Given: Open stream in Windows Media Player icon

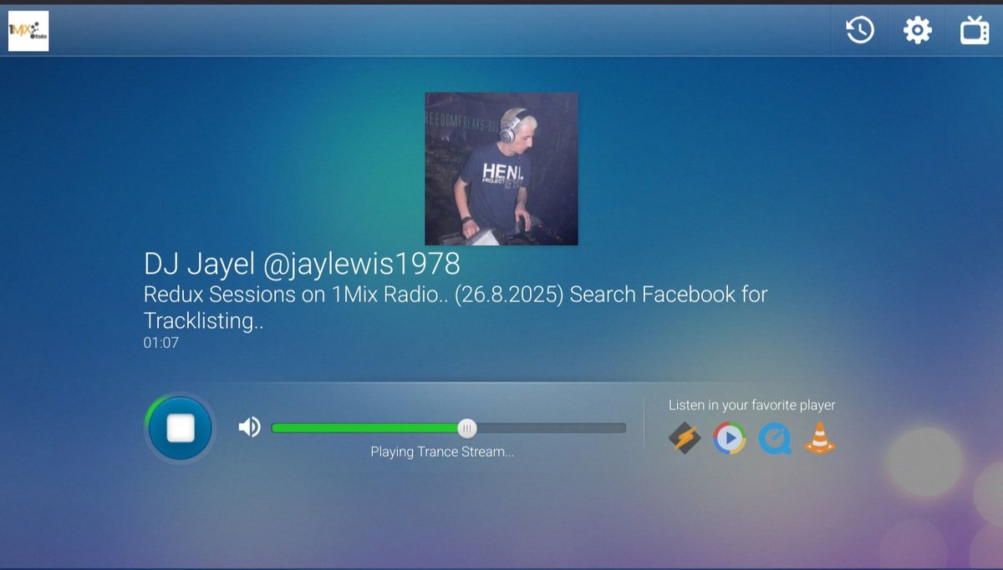Looking at the screenshot, I should point(730,438).
